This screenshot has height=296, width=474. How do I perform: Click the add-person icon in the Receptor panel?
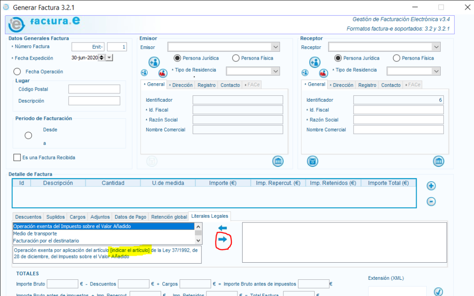click(315, 62)
